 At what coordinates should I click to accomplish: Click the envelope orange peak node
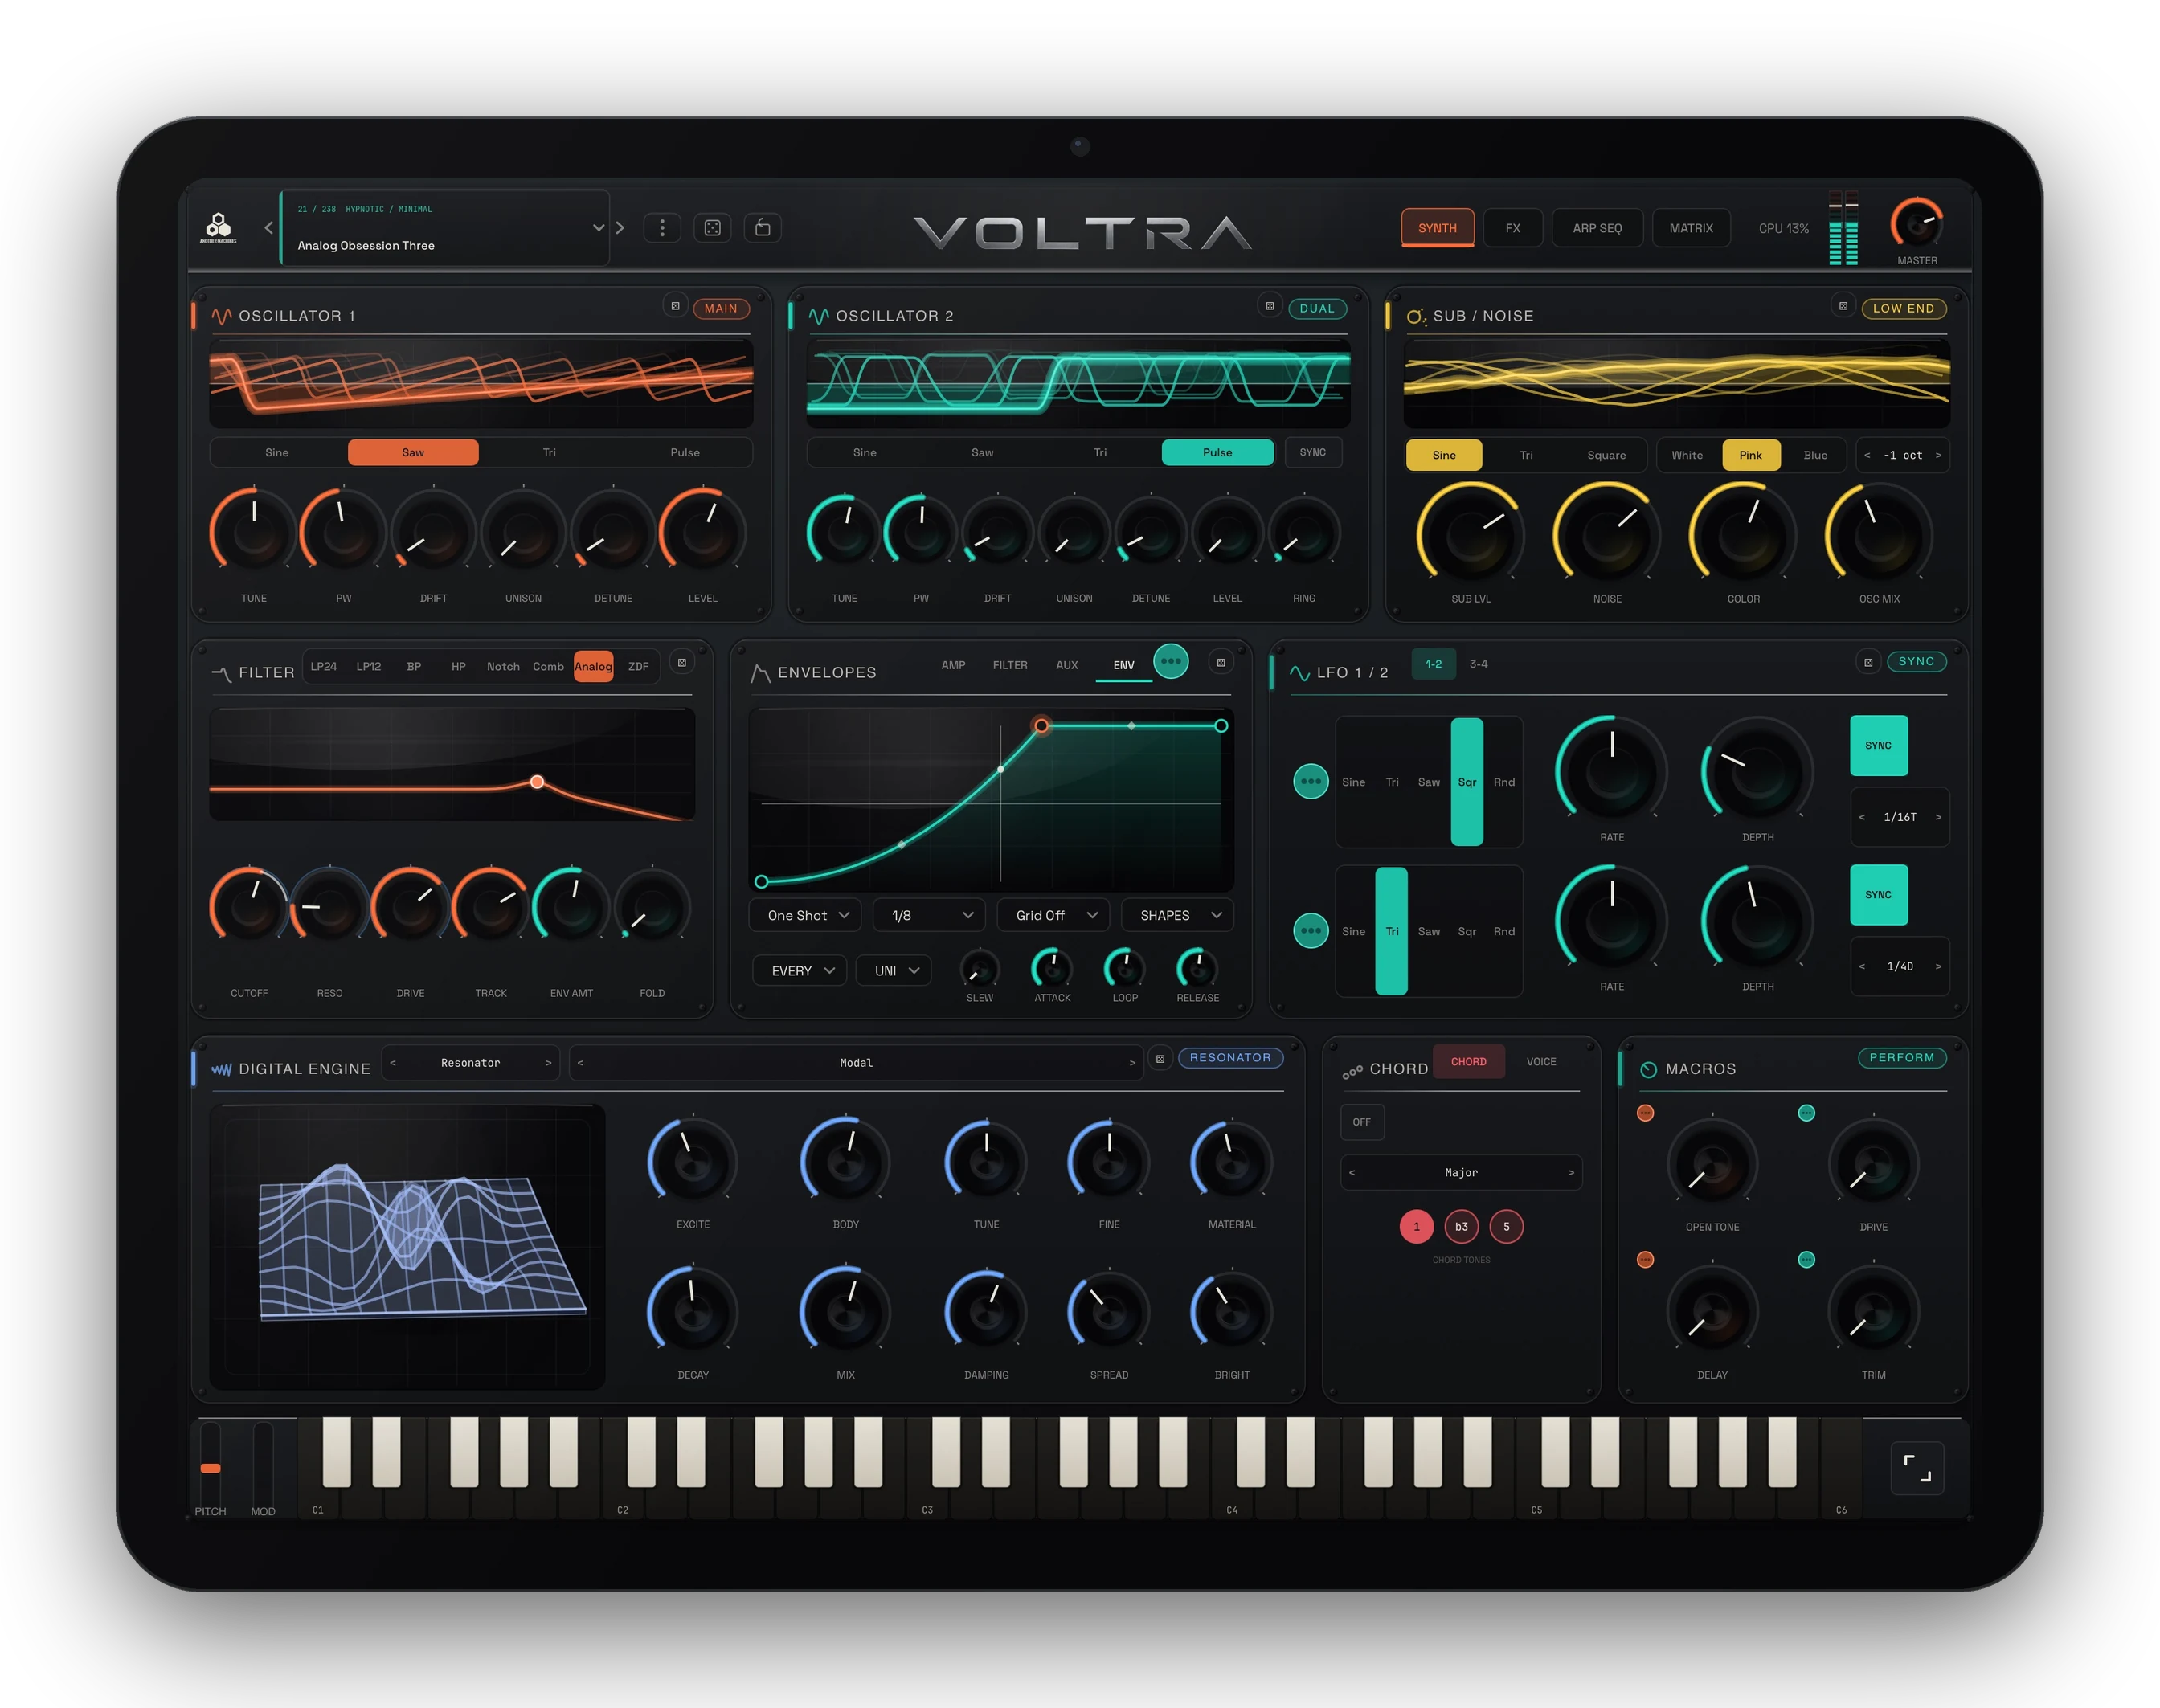[1041, 726]
